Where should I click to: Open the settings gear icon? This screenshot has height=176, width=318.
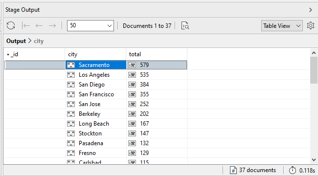[311, 25]
